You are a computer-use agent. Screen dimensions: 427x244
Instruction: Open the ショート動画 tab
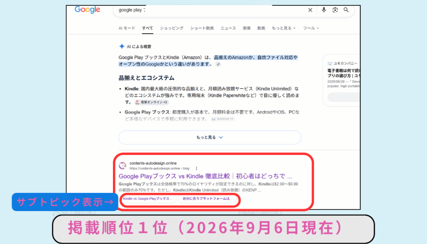[x=202, y=28]
